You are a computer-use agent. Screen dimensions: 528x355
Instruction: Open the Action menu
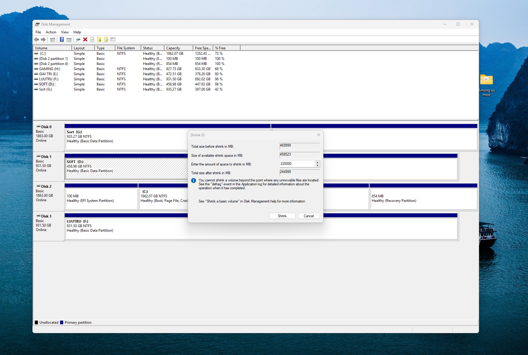click(51, 32)
